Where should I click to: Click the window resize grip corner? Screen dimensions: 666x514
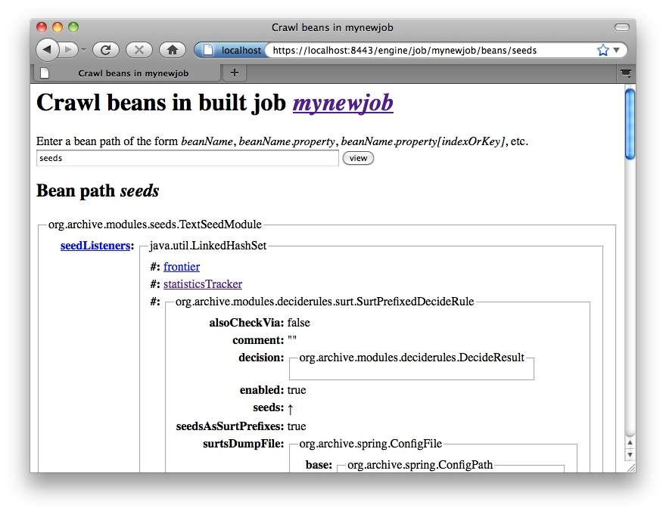pos(630,467)
